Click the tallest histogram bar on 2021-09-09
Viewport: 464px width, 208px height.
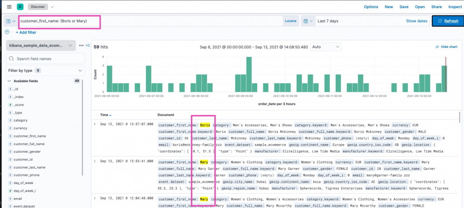pos(249,74)
